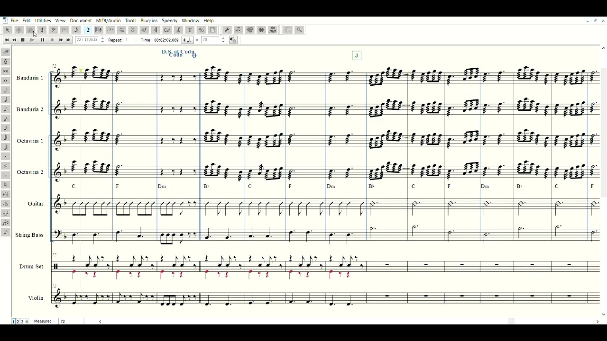
Task: Click the D.S. al Coda text marking
Action: pyautogui.click(x=178, y=52)
